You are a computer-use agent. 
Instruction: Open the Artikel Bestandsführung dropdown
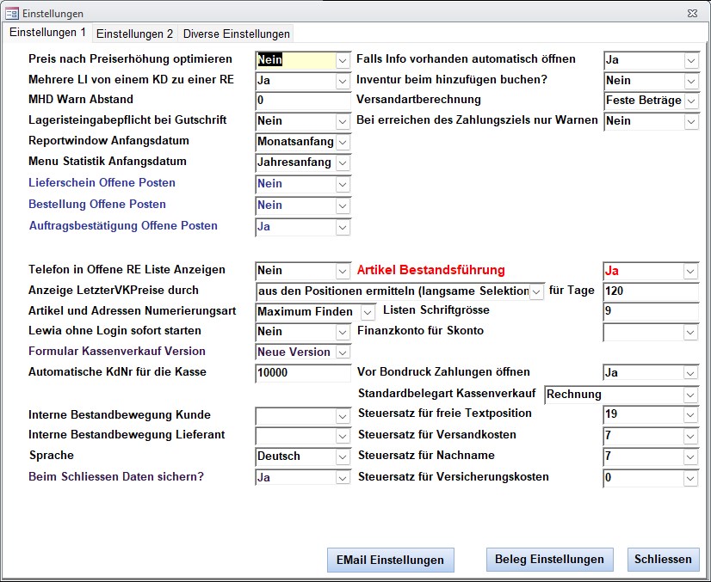tap(691, 271)
